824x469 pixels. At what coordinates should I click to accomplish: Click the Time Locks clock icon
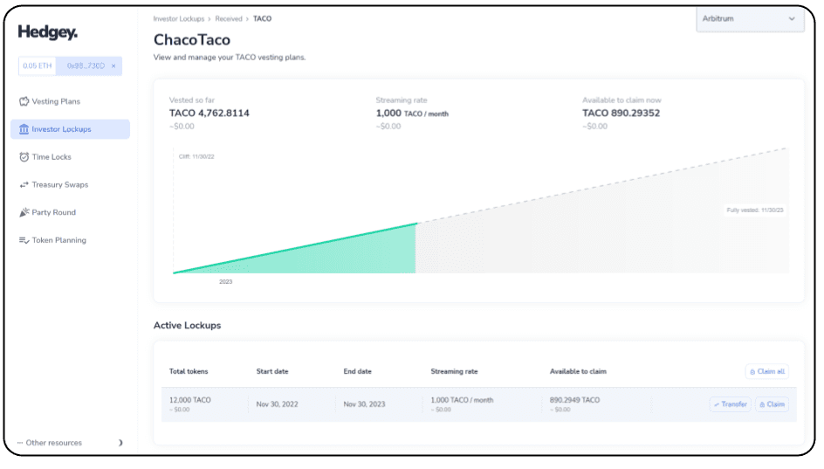tap(24, 157)
